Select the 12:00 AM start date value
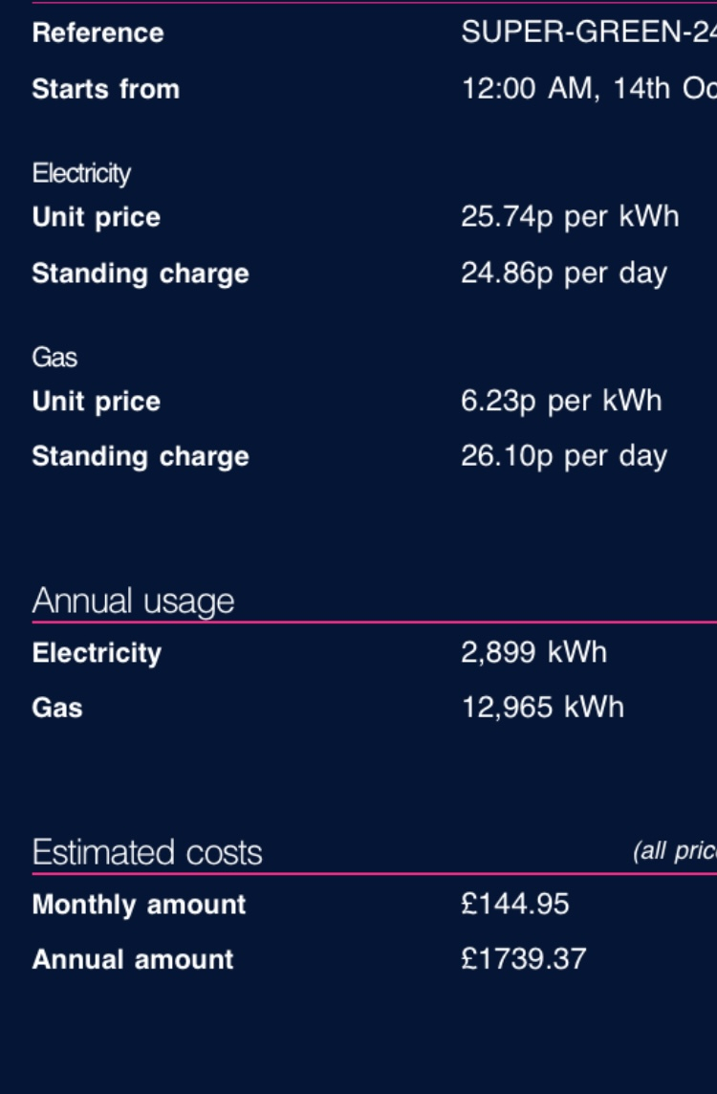 589,89
